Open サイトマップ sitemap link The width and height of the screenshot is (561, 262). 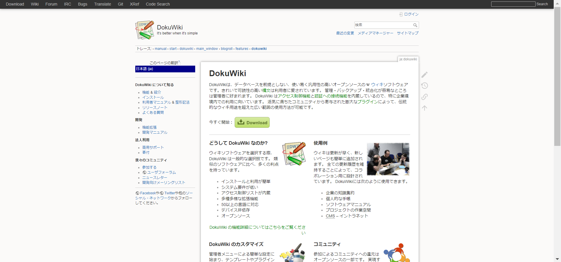(x=408, y=33)
